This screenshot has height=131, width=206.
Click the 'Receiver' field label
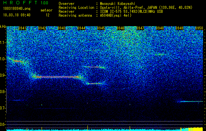click(66, 11)
